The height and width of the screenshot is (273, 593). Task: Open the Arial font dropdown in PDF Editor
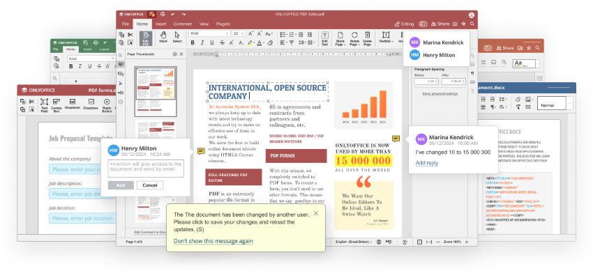click(209, 33)
